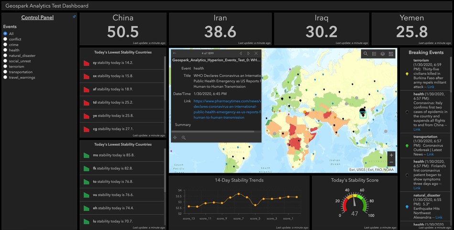The width and height of the screenshot is (454, 230).
Task: Go to previous feature in popup
Action: tap(240, 53)
